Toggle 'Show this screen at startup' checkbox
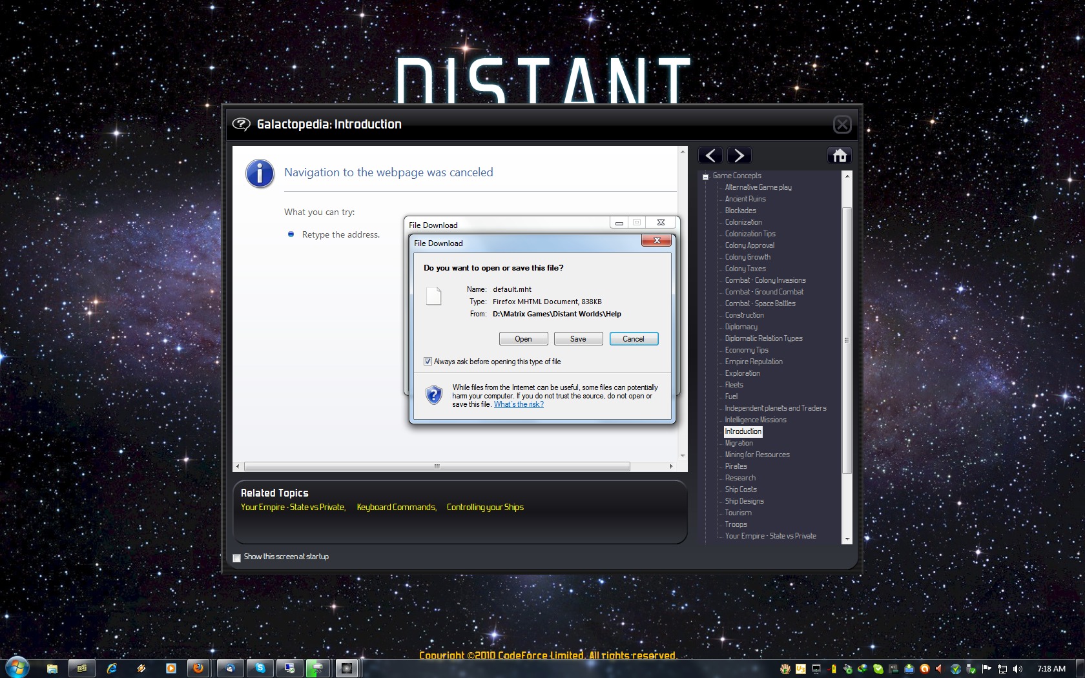The height and width of the screenshot is (678, 1085). [x=236, y=558]
